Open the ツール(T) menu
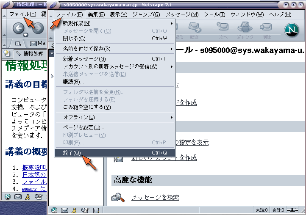The image size is (306, 215). tap(214, 14)
